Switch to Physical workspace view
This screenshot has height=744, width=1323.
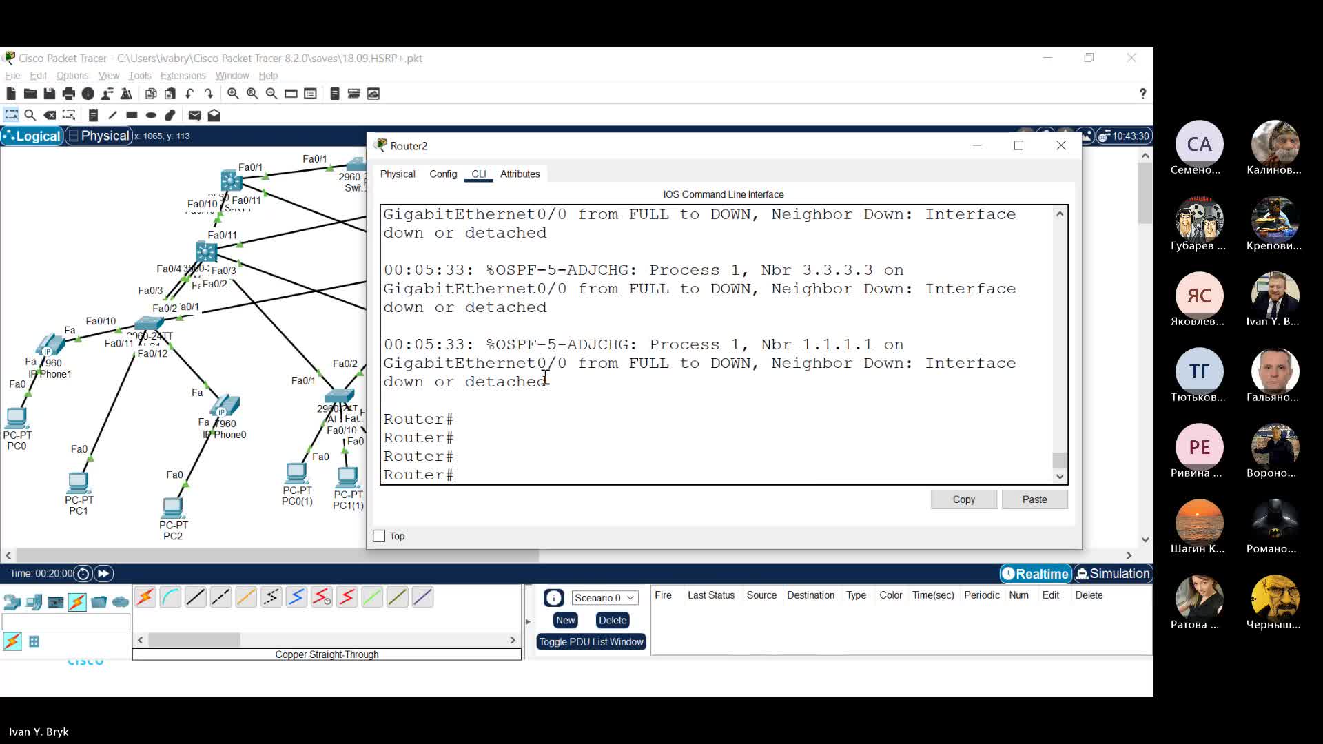click(99, 136)
